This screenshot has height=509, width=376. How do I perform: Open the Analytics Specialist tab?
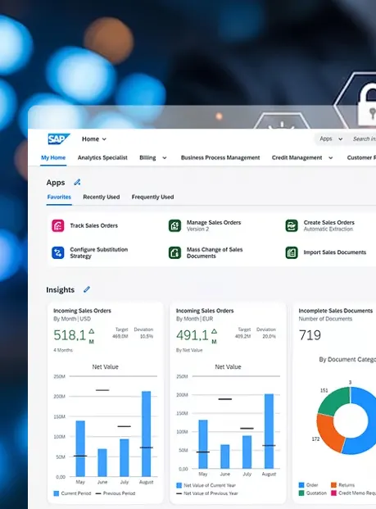[x=102, y=157]
